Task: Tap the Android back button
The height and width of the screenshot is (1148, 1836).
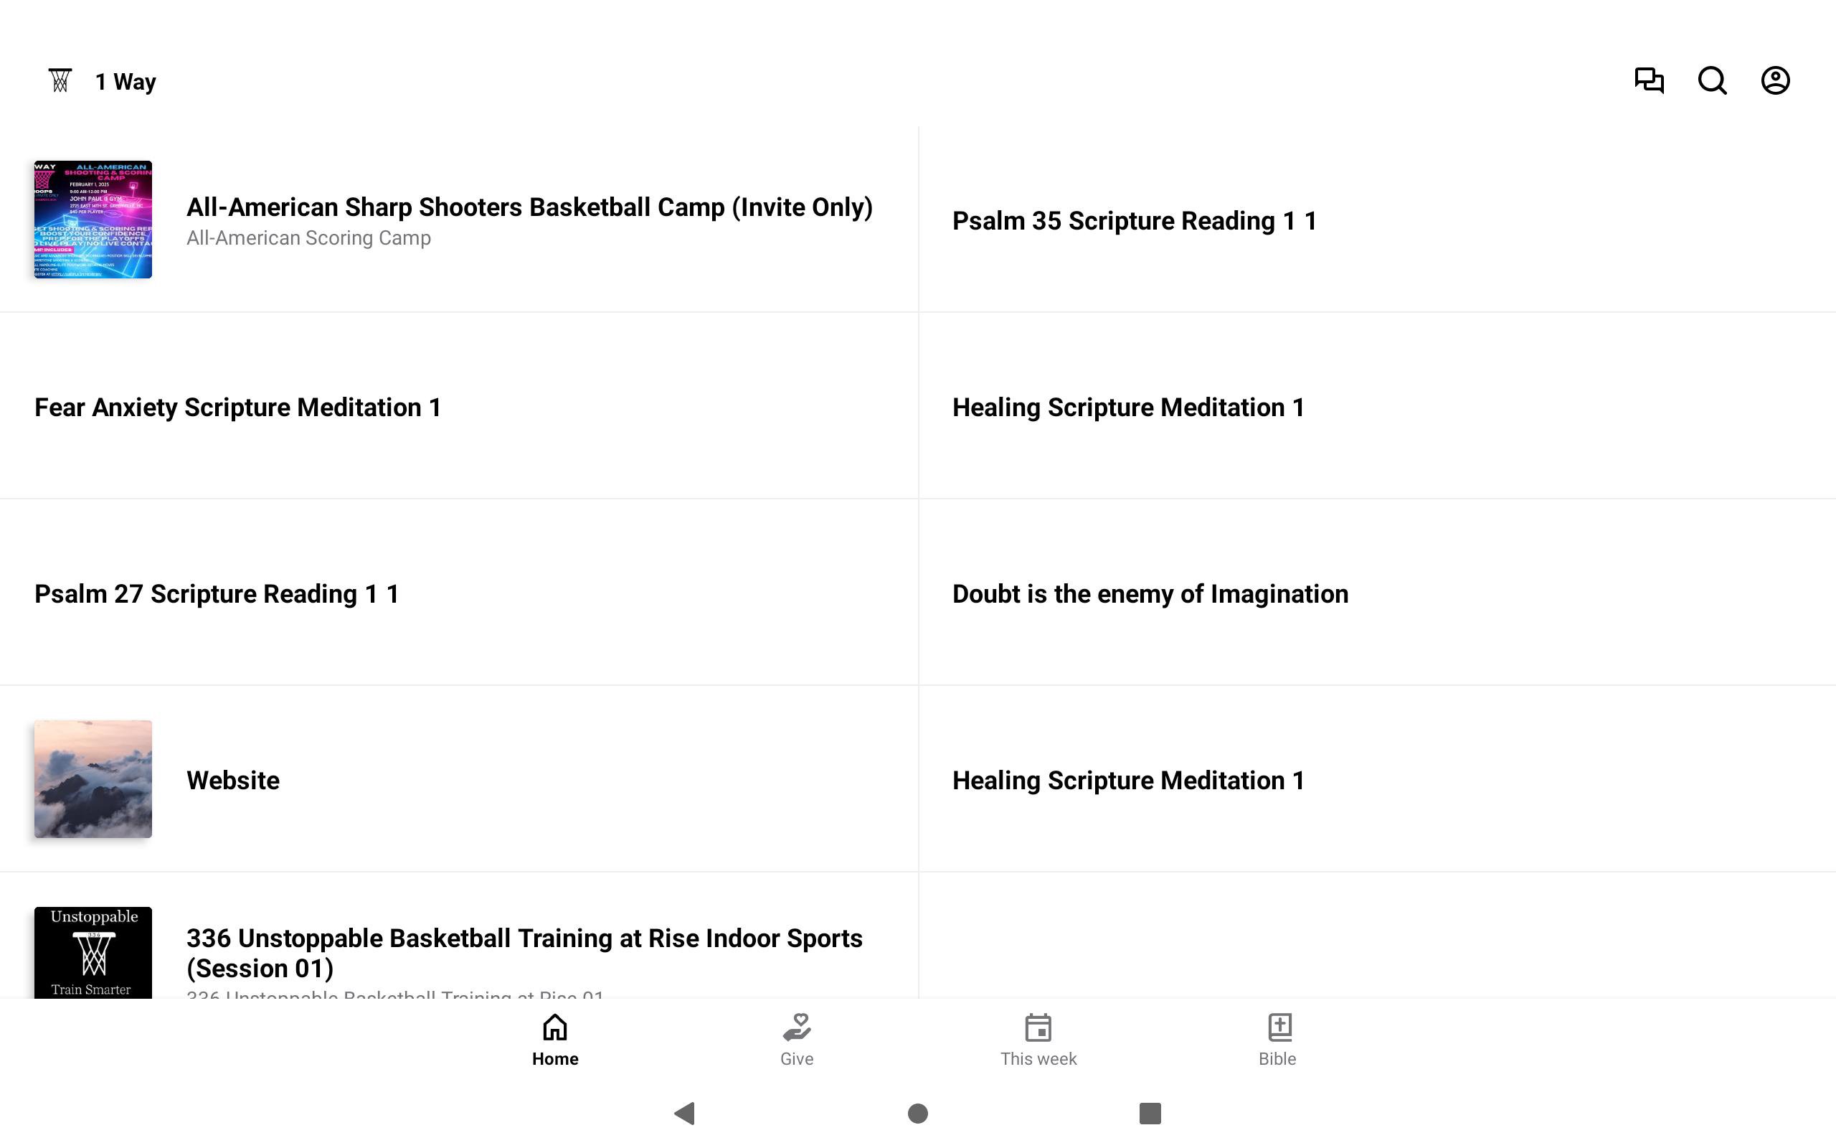Action: (x=685, y=1113)
